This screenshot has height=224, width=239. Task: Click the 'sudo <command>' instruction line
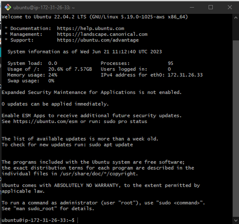pos(103,203)
